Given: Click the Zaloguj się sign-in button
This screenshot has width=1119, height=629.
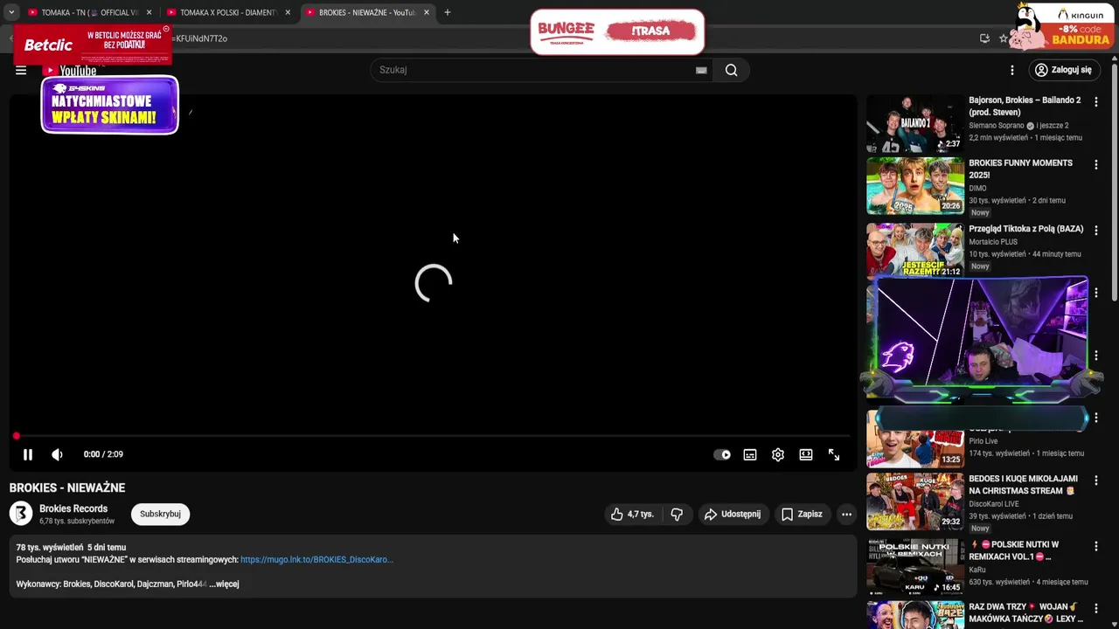Looking at the screenshot, I should pos(1063,70).
